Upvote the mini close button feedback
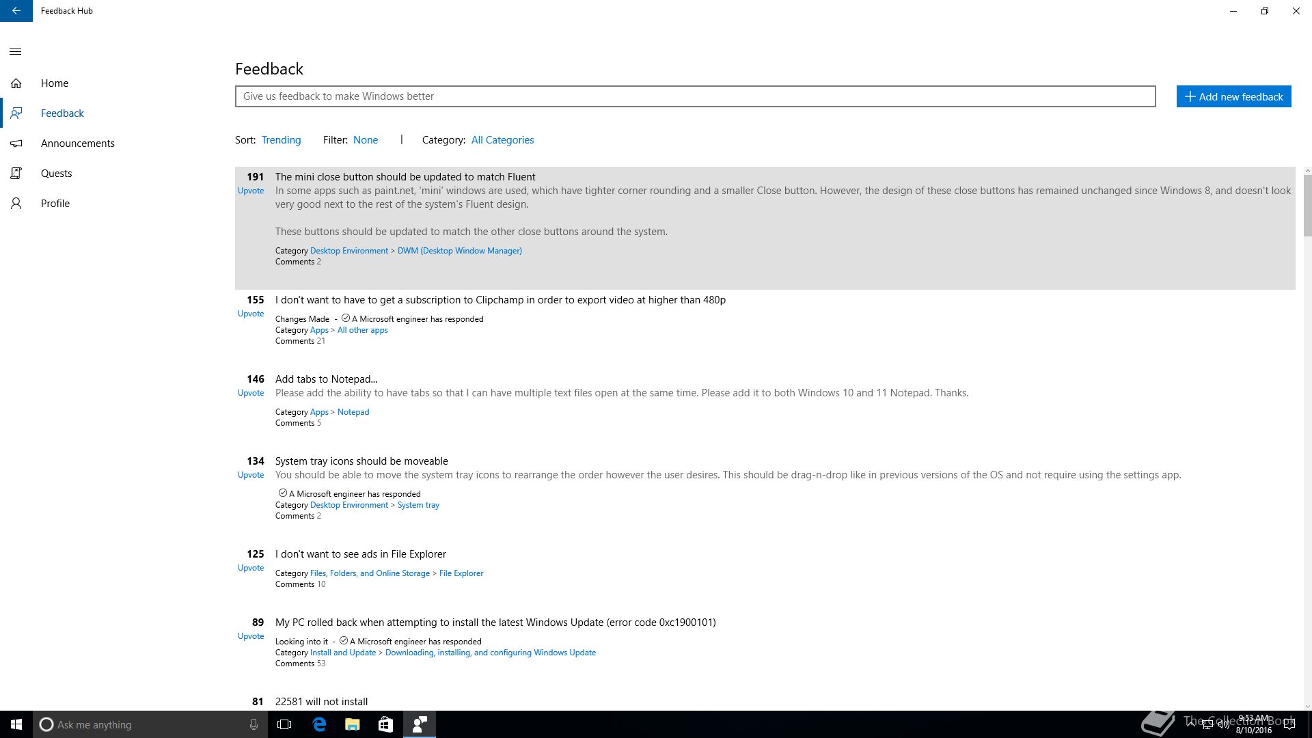1312x738 pixels. [251, 191]
